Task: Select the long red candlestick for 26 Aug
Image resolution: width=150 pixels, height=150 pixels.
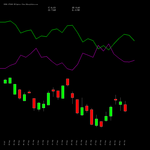Action: click(x=91, y=117)
